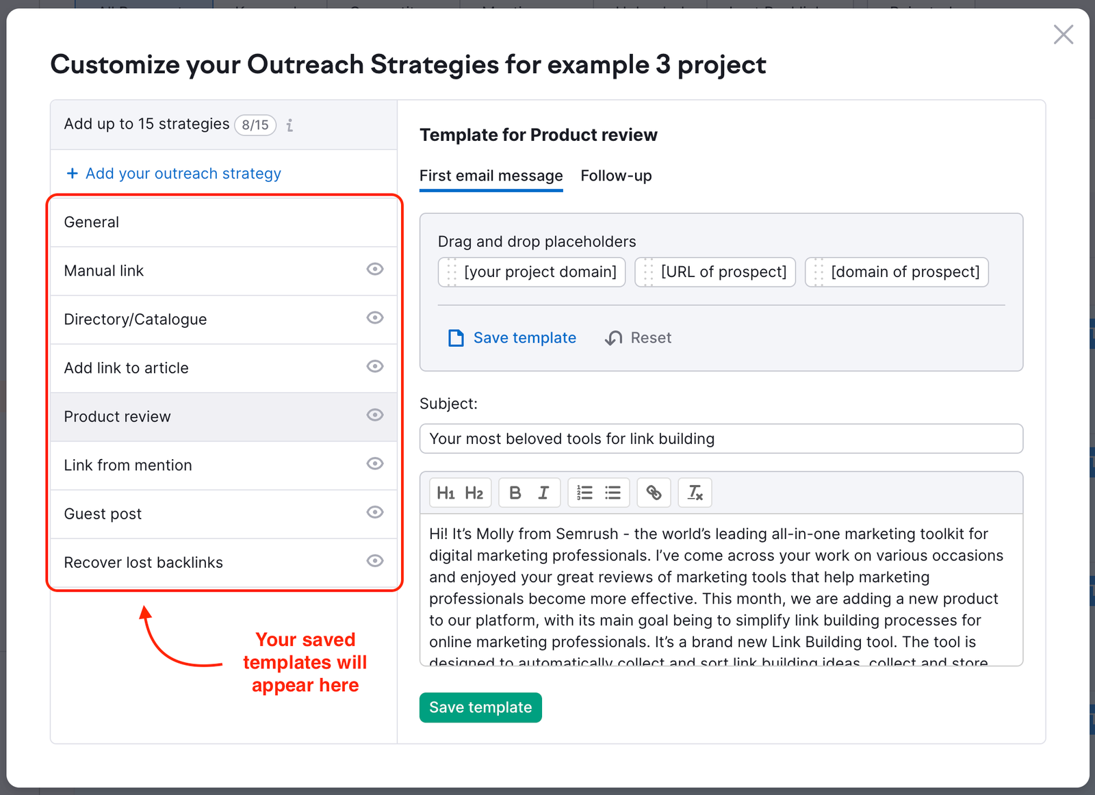The width and height of the screenshot is (1095, 795).
Task: Click inside the Subject input field
Action: pyautogui.click(x=720, y=439)
